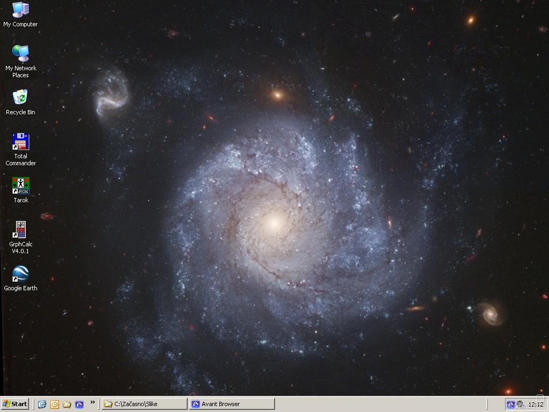This screenshot has width=549, height=412.
Task: Launch Avant Browser from Quick Launch
Action: [x=79, y=404]
